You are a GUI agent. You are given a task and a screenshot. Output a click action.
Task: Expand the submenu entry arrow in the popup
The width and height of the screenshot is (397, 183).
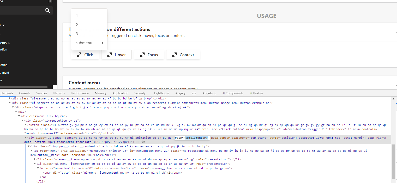pyautogui.click(x=103, y=43)
